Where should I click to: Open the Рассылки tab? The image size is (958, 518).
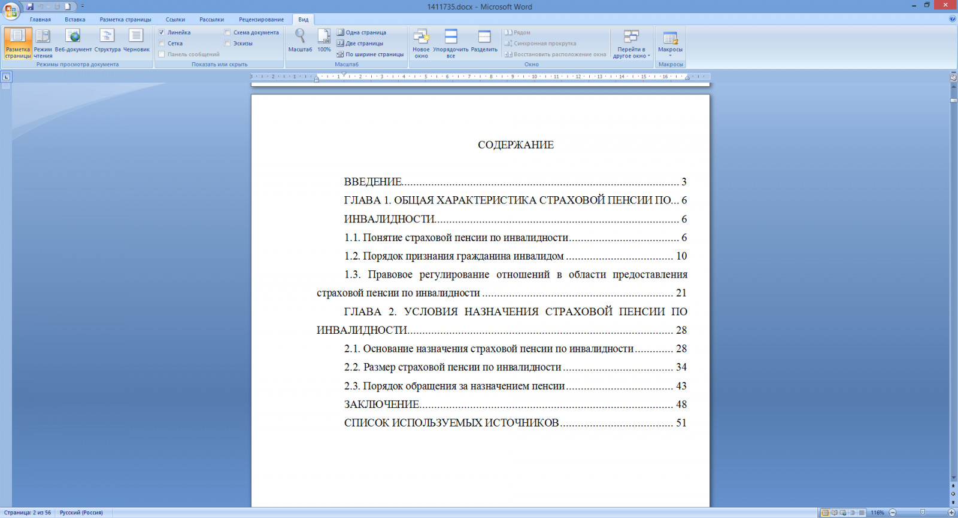[211, 19]
